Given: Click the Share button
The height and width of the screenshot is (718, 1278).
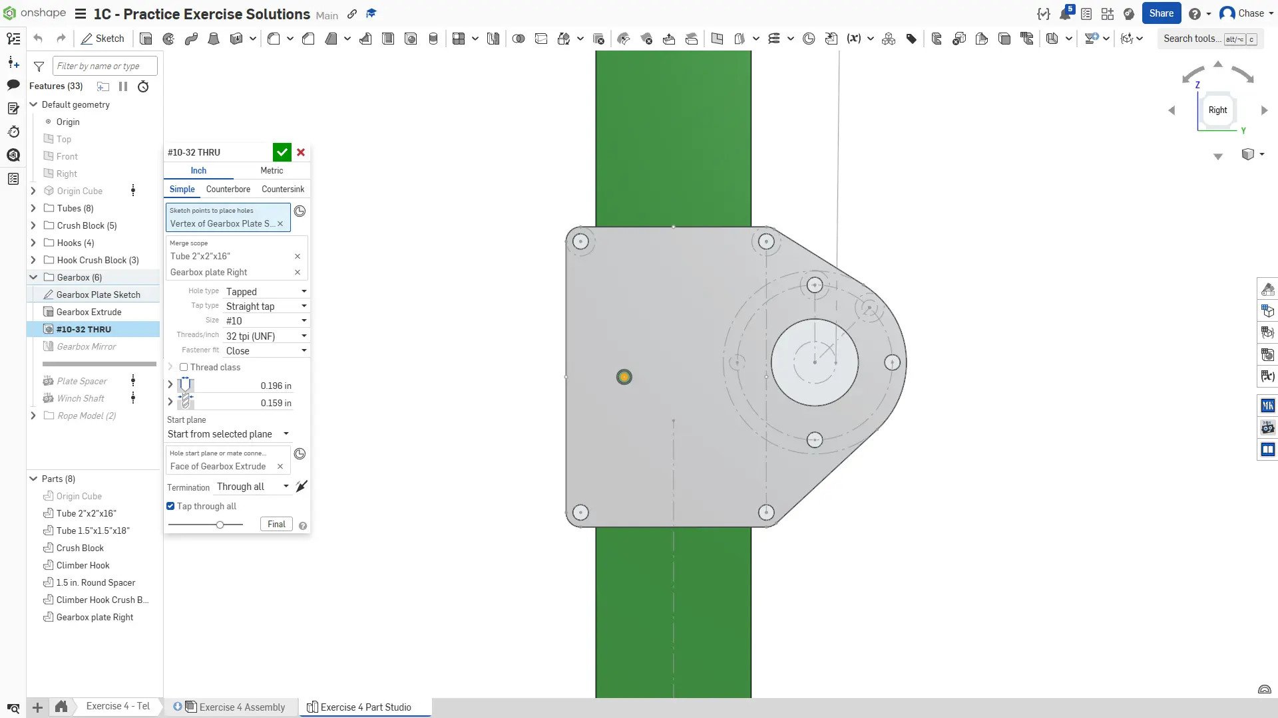Looking at the screenshot, I should (x=1161, y=13).
